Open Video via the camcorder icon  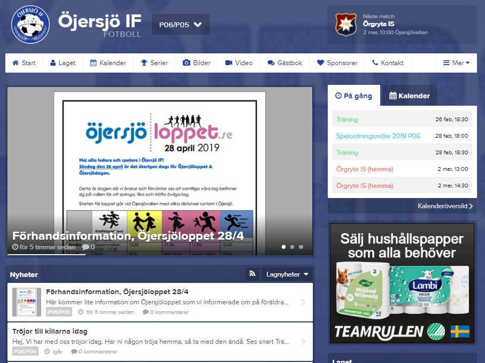[229, 63]
